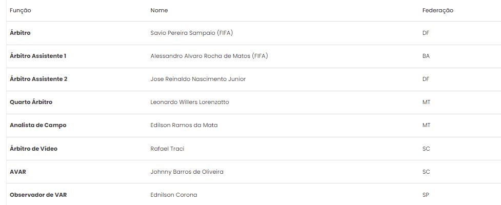Image resolution: width=501 pixels, height=205 pixels.
Task: Click the AVAR role label
Action: (x=18, y=172)
